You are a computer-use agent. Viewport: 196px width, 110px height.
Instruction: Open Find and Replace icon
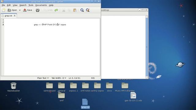coord(88,10)
